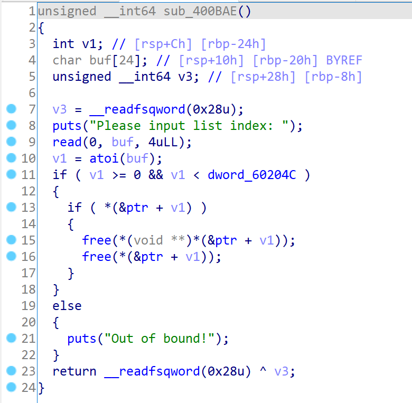Select v3 in the declaration on line 5
412x403 pixels.
(185, 77)
